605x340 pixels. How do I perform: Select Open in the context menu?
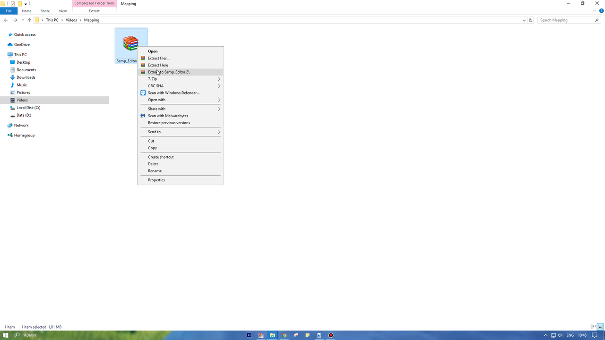click(x=180, y=51)
